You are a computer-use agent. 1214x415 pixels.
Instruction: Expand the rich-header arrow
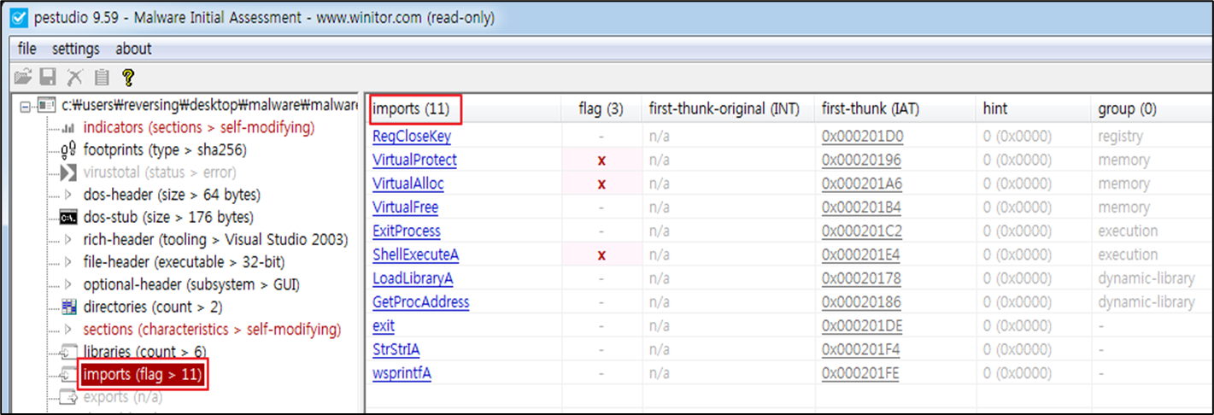pyautogui.click(x=69, y=240)
